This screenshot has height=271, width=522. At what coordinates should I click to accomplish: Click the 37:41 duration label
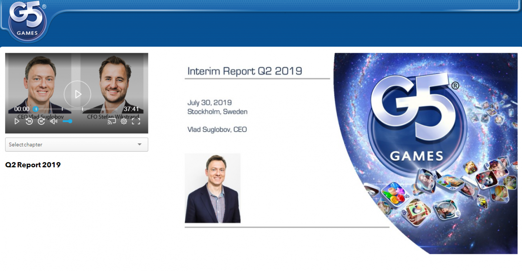(x=131, y=109)
